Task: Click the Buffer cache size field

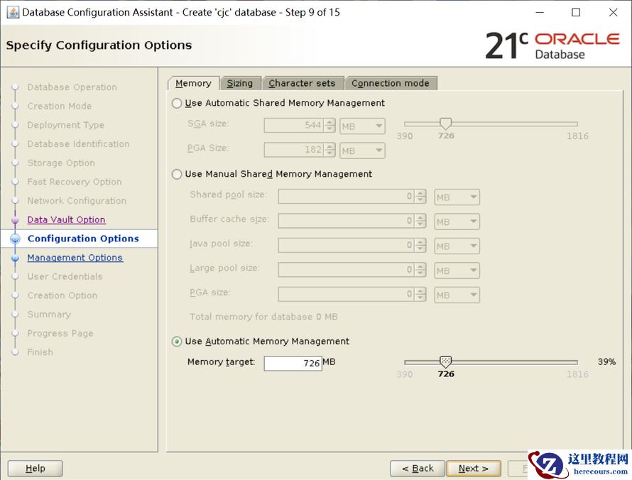Action: (347, 221)
